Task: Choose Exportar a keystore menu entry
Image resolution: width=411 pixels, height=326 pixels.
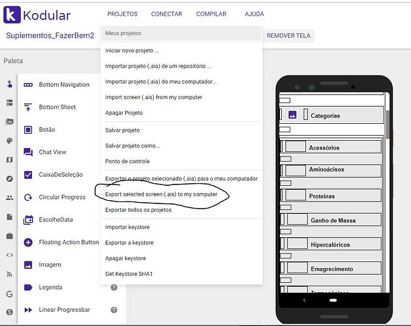Action: [181, 243]
